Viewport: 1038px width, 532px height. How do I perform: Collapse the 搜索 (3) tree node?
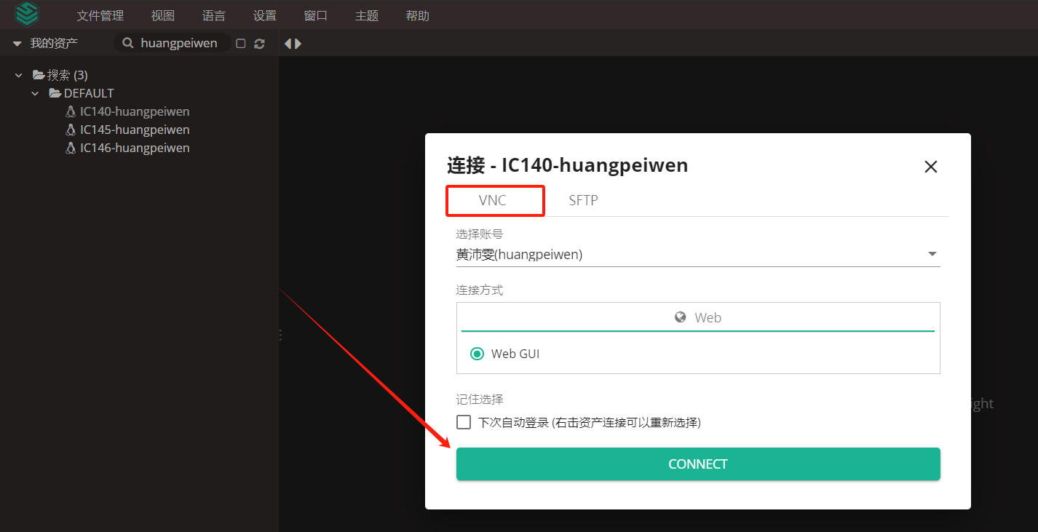19,75
